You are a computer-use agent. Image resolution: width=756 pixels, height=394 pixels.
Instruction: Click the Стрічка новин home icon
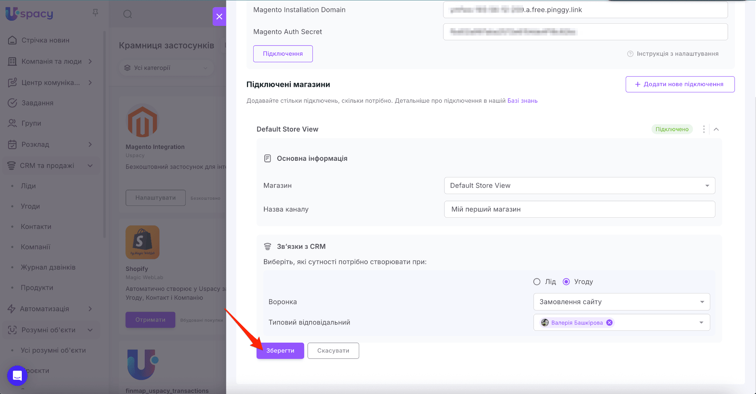point(12,40)
